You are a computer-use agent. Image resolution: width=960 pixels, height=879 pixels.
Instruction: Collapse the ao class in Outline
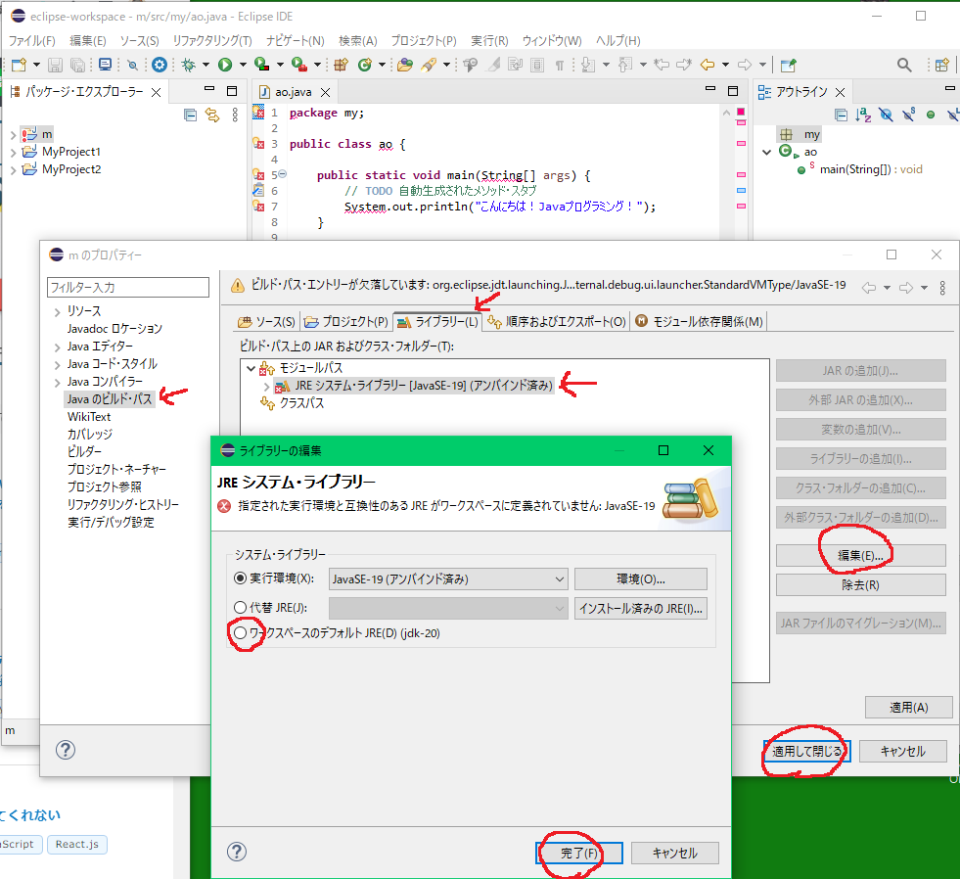pyautogui.click(x=766, y=152)
